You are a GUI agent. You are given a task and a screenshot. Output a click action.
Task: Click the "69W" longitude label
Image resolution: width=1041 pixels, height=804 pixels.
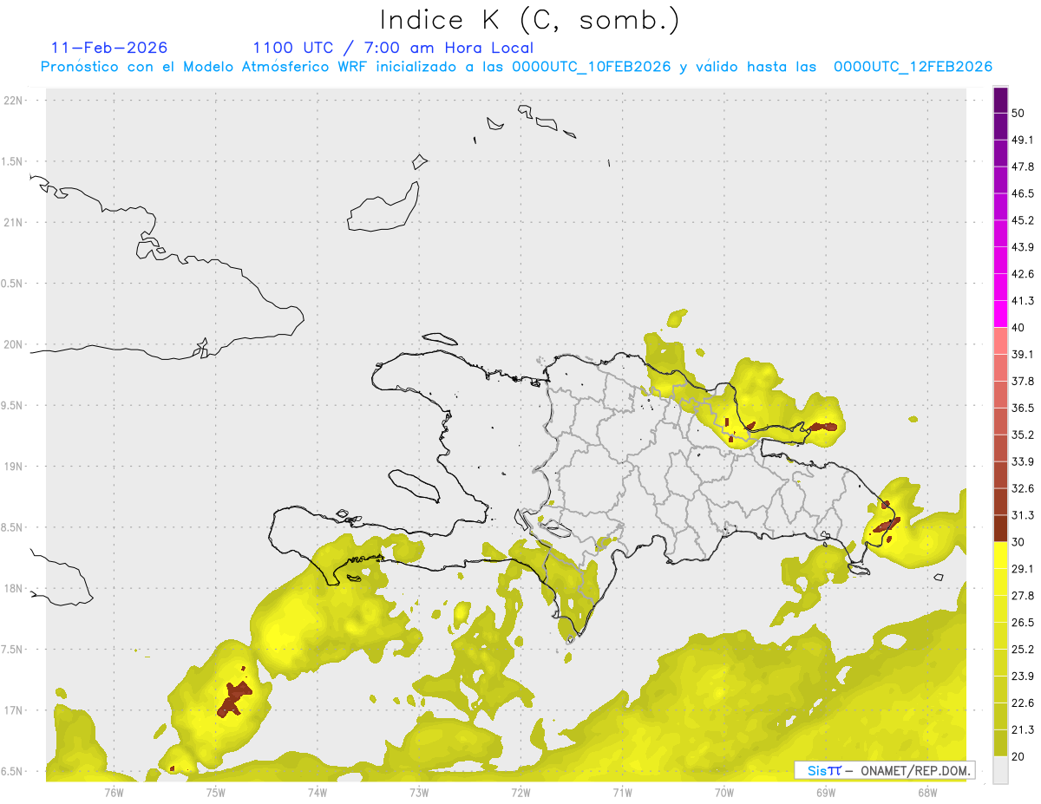click(x=825, y=792)
